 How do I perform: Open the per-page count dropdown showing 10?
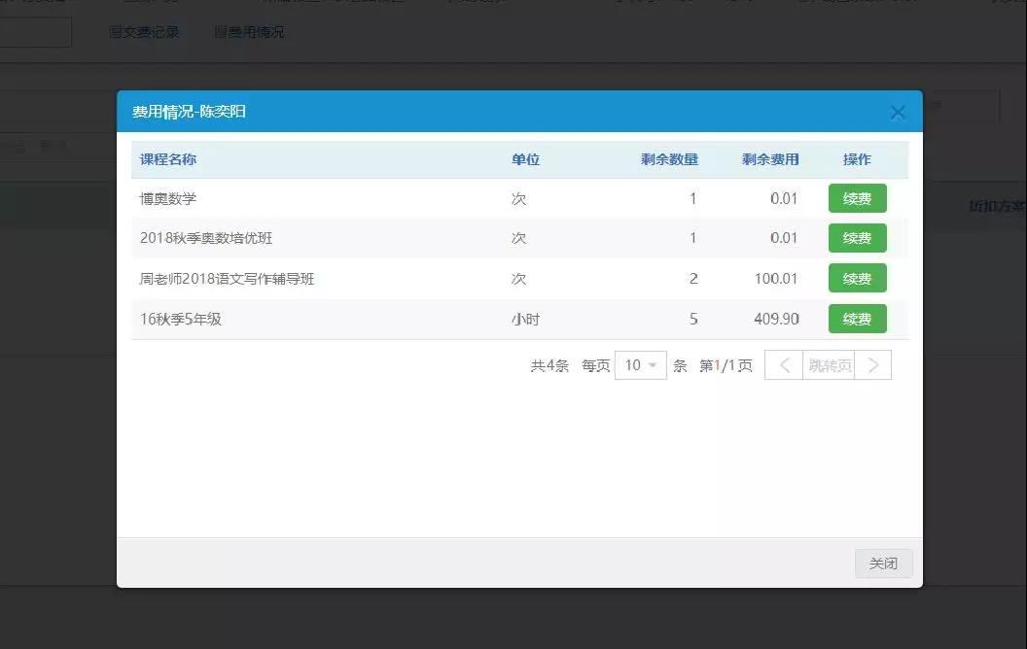pyautogui.click(x=640, y=365)
